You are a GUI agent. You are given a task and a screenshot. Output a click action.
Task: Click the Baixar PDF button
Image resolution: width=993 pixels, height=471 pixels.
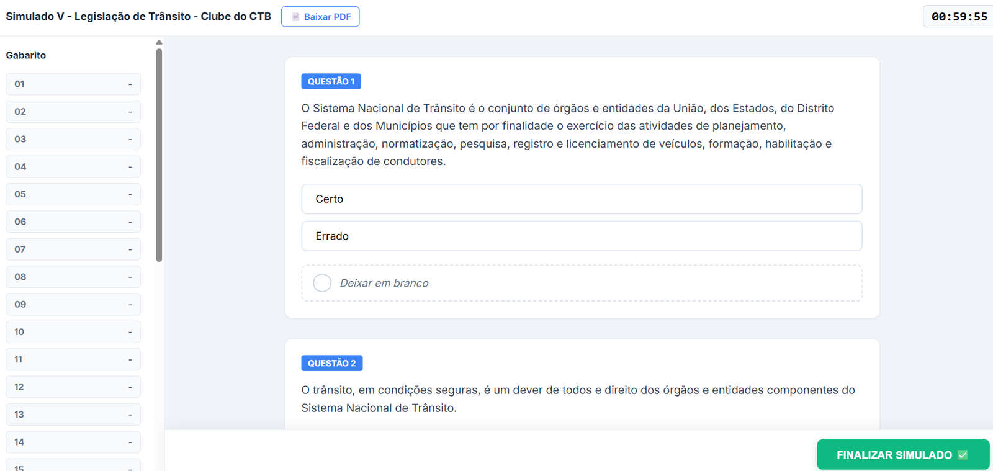pos(320,17)
